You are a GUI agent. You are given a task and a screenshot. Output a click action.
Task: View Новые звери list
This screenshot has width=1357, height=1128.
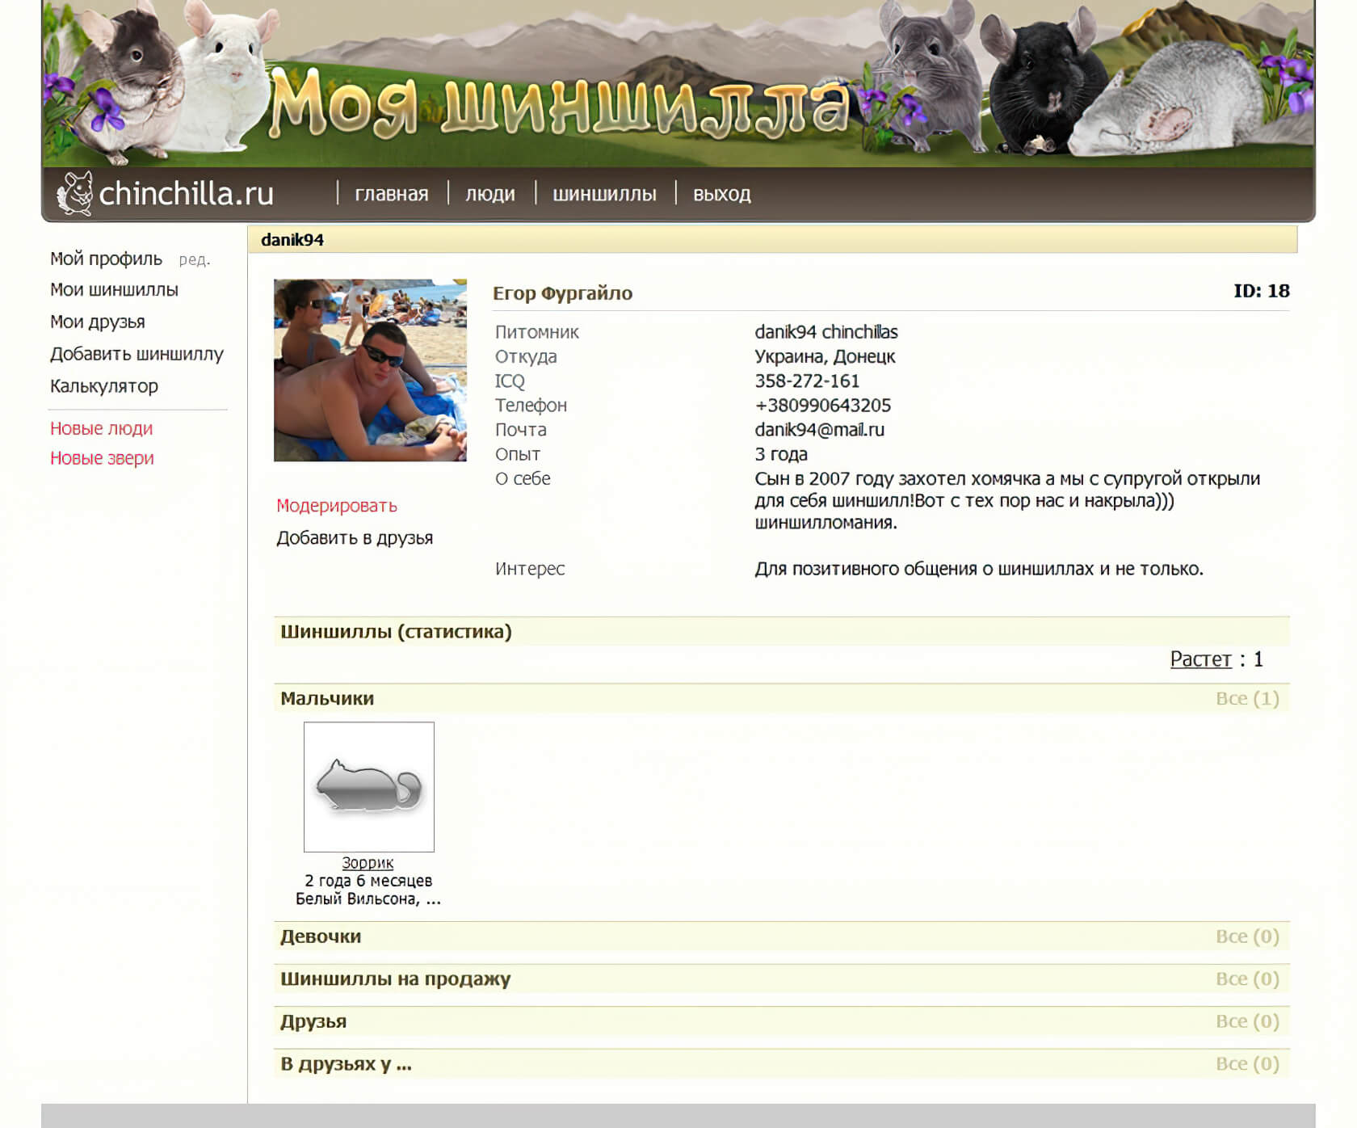pos(102,458)
